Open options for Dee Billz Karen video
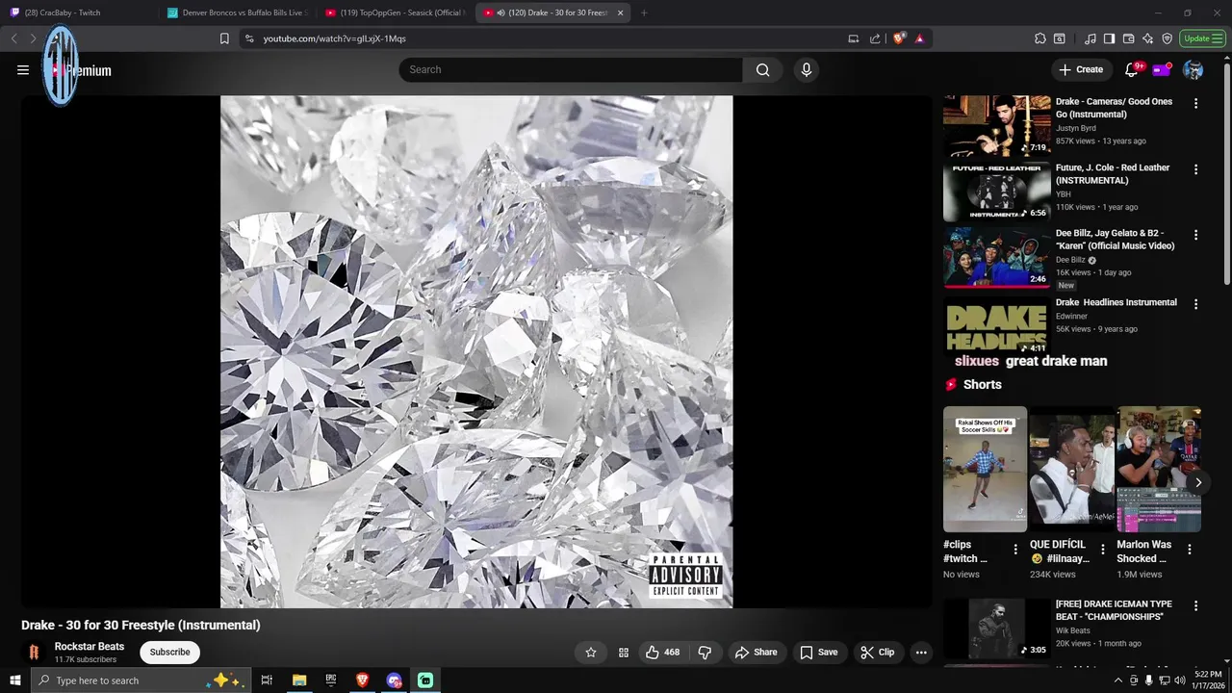Image resolution: width=1232 pixels, height=693 pixels. pos(1196,235)
